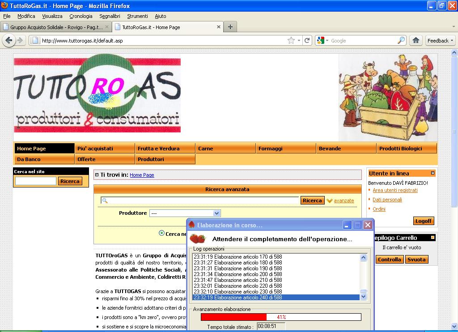Viewport: 458px width, 332px height.
Task: Minimize the Elaborazione in corso dialog
Action: (x=347, y=225)
